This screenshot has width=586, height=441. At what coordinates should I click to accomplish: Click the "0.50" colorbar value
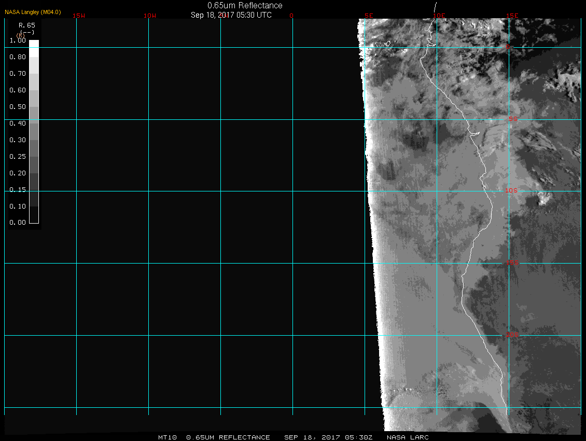(x=18, y=106)
